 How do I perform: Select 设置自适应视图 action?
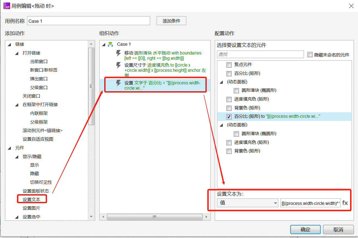tap(38, 139)
